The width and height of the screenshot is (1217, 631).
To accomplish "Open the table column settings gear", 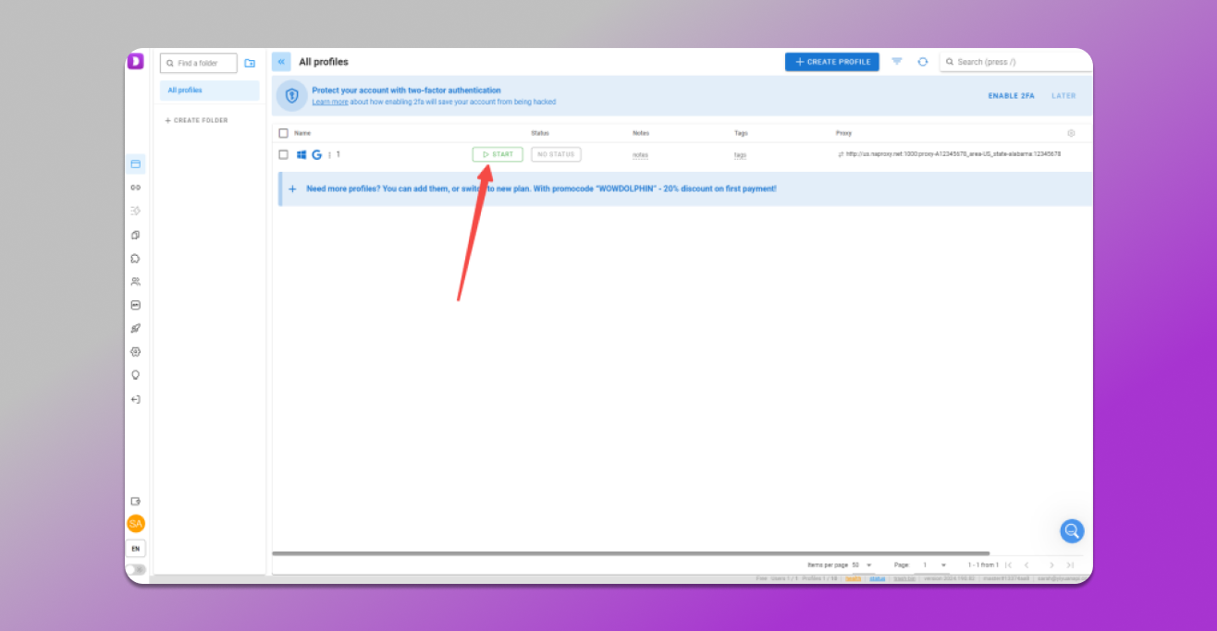I will 1072,133.
